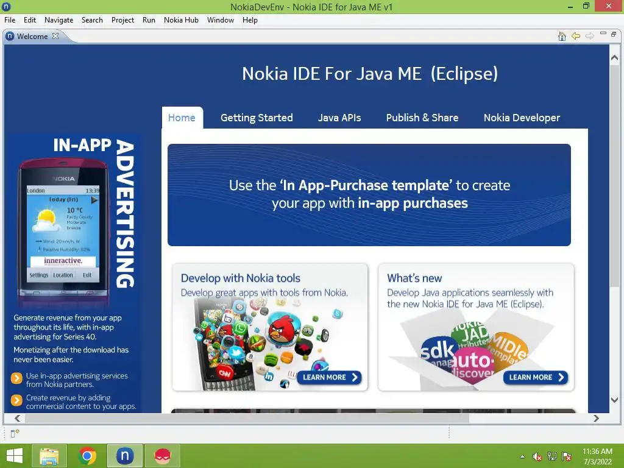This screenshot has width=624, height=468.
Task: Open the File menu
Action: [x=10, y=20]
